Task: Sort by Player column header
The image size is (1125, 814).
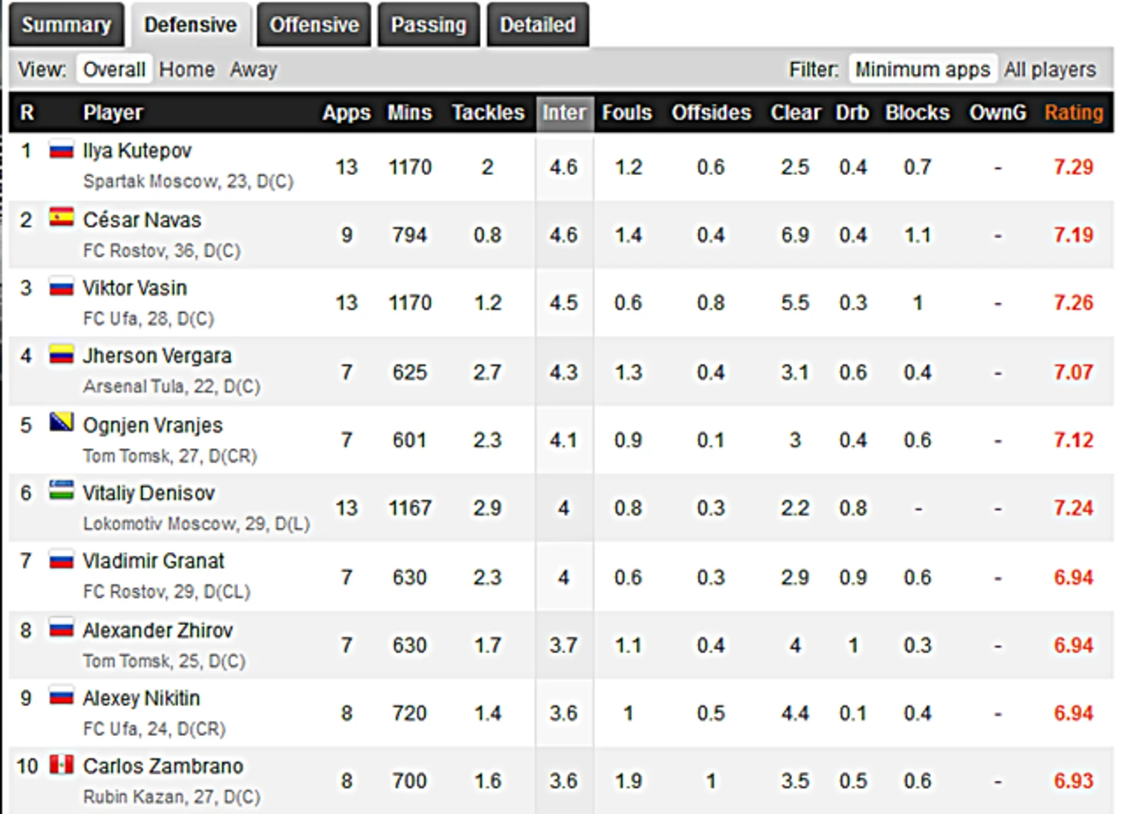Action: click(x=113, y=113)
